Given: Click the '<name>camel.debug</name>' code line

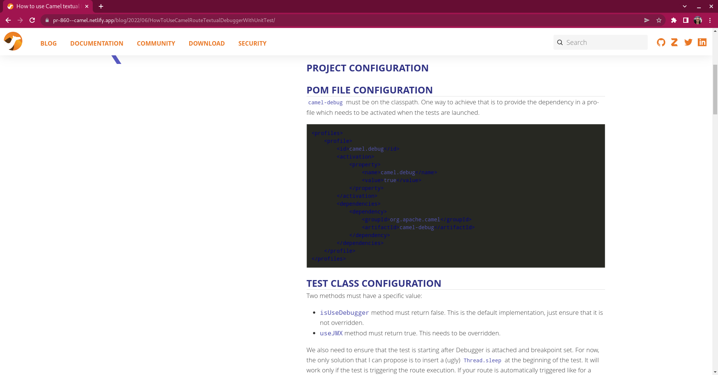Looking at the screenshot, I should click(x=399, y=172).
